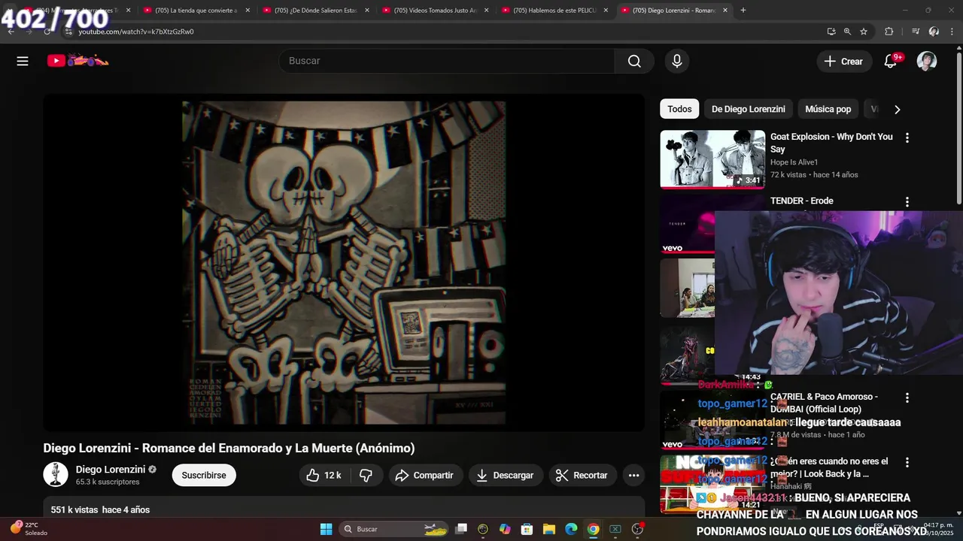Click the Descargar download button
Viewport: 963px width, 541px height.
pos(506,475)
